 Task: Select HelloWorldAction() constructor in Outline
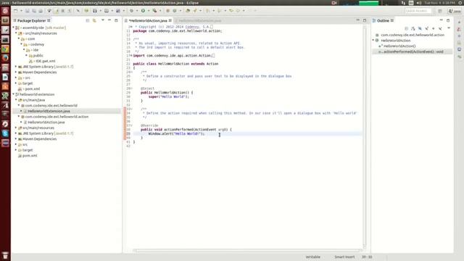pos(399,46)
